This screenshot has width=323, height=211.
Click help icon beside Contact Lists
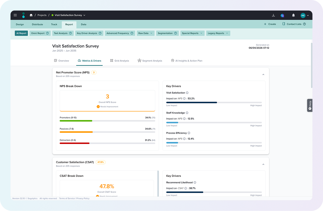point(304,24)
